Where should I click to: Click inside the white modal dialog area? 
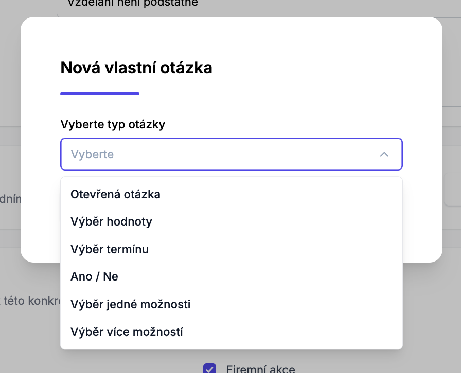click(x=309, y=92)
